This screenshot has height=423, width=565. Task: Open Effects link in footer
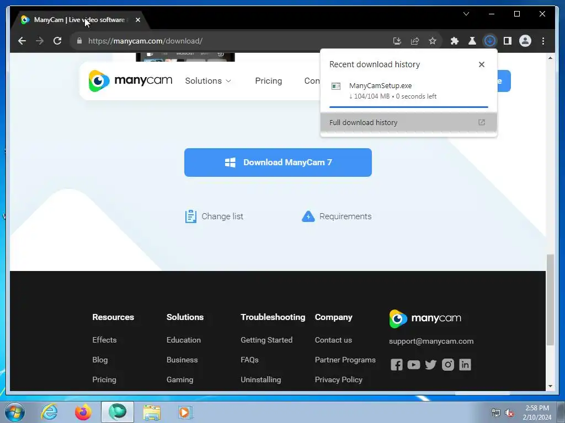tap(104, 340)
